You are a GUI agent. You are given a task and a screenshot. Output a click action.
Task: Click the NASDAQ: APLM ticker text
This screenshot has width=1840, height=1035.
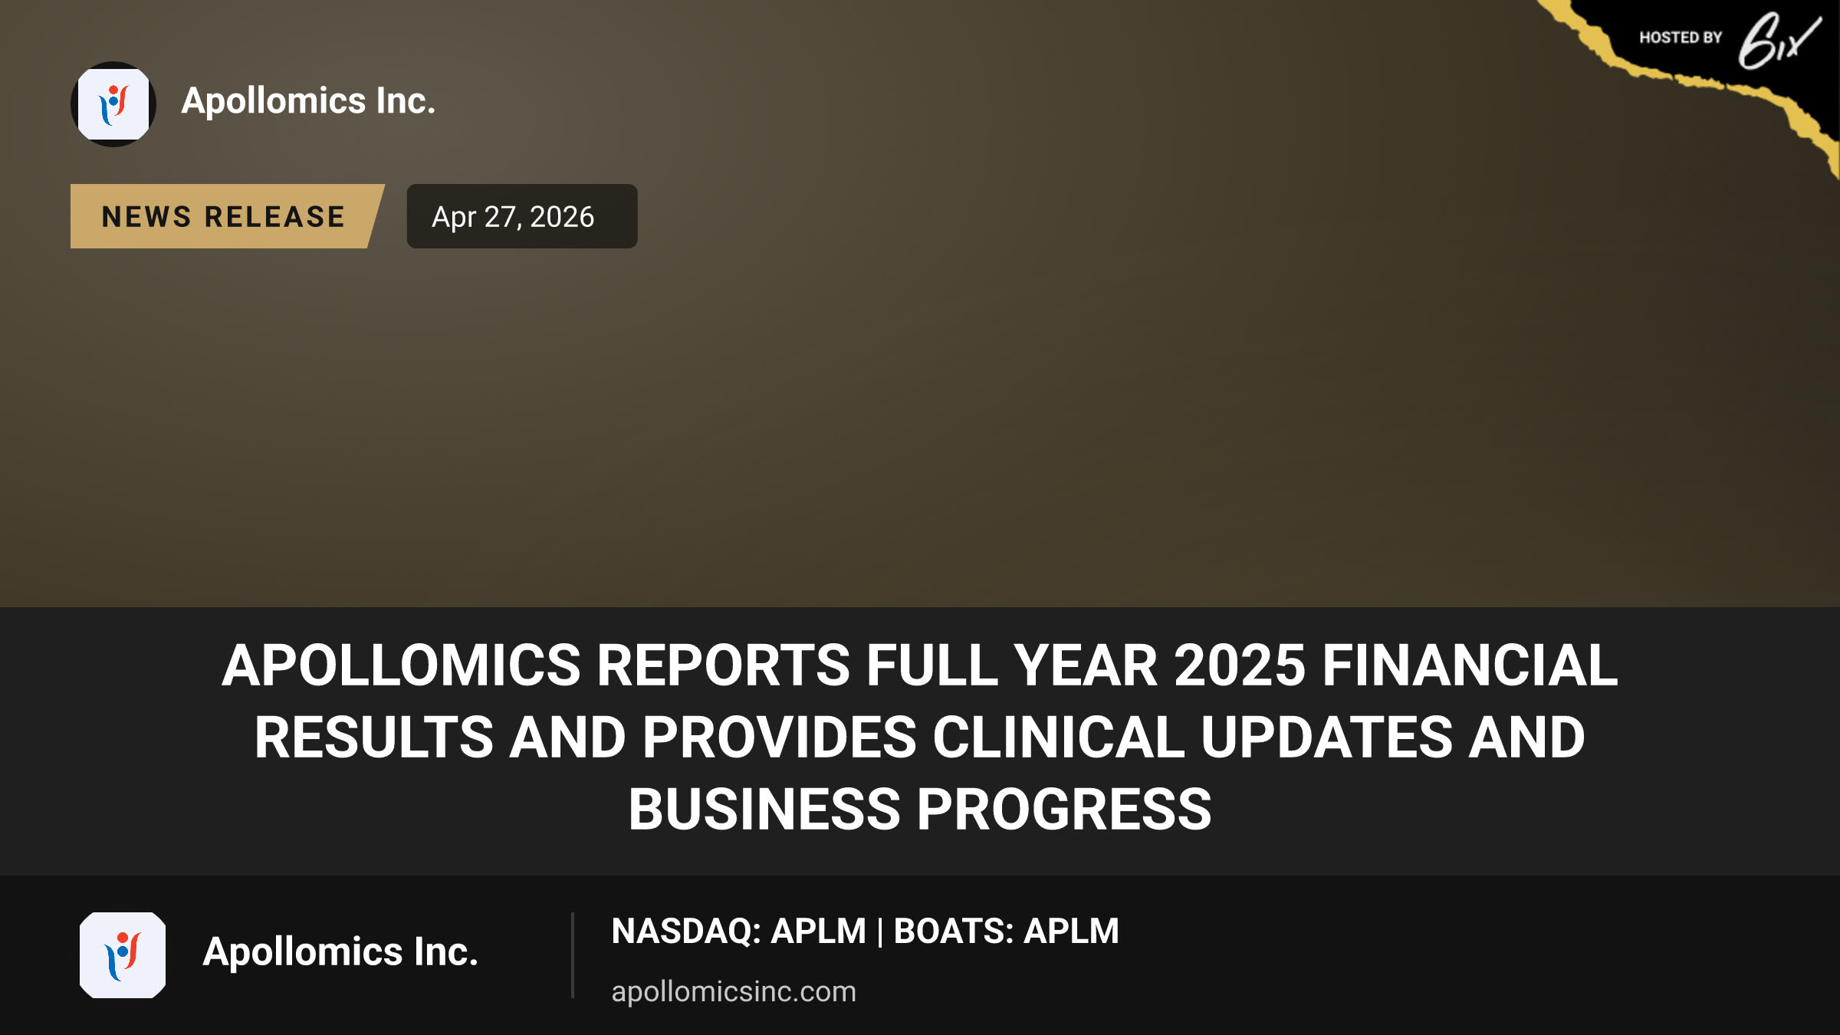coord(738,932)
